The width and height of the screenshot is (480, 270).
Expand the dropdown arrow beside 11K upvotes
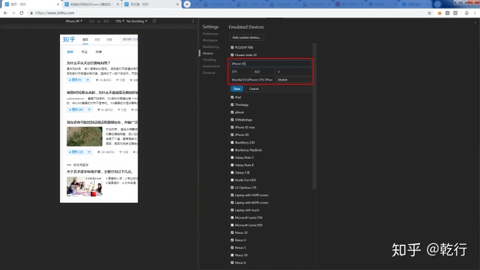coord(89,152)
